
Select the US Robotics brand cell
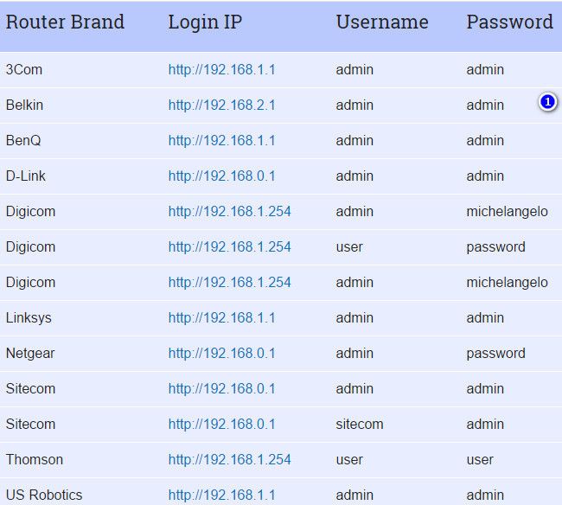pyautogui.click(x=44, y=495)
